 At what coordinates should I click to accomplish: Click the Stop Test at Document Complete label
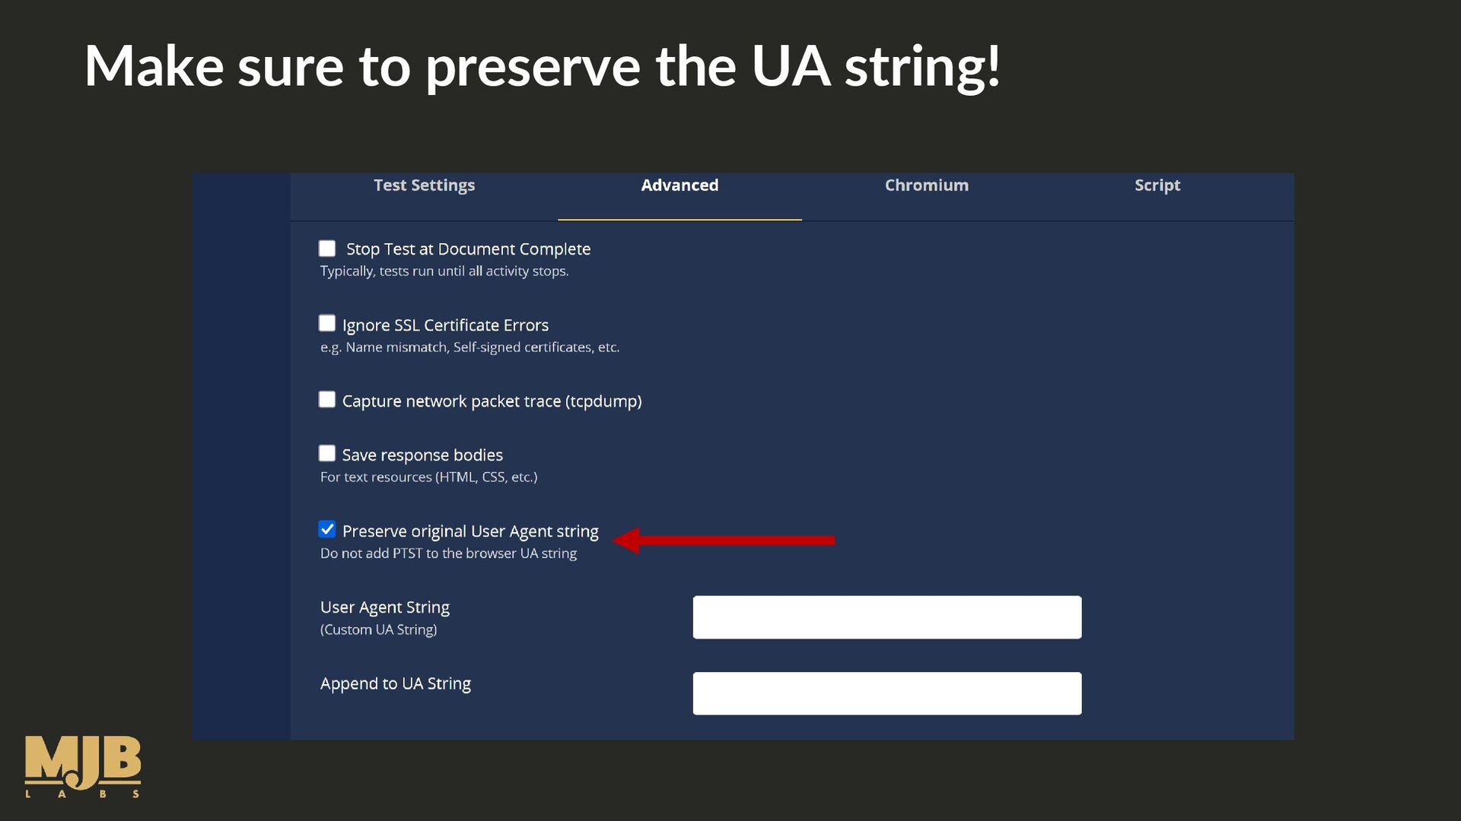coord(468,249)
